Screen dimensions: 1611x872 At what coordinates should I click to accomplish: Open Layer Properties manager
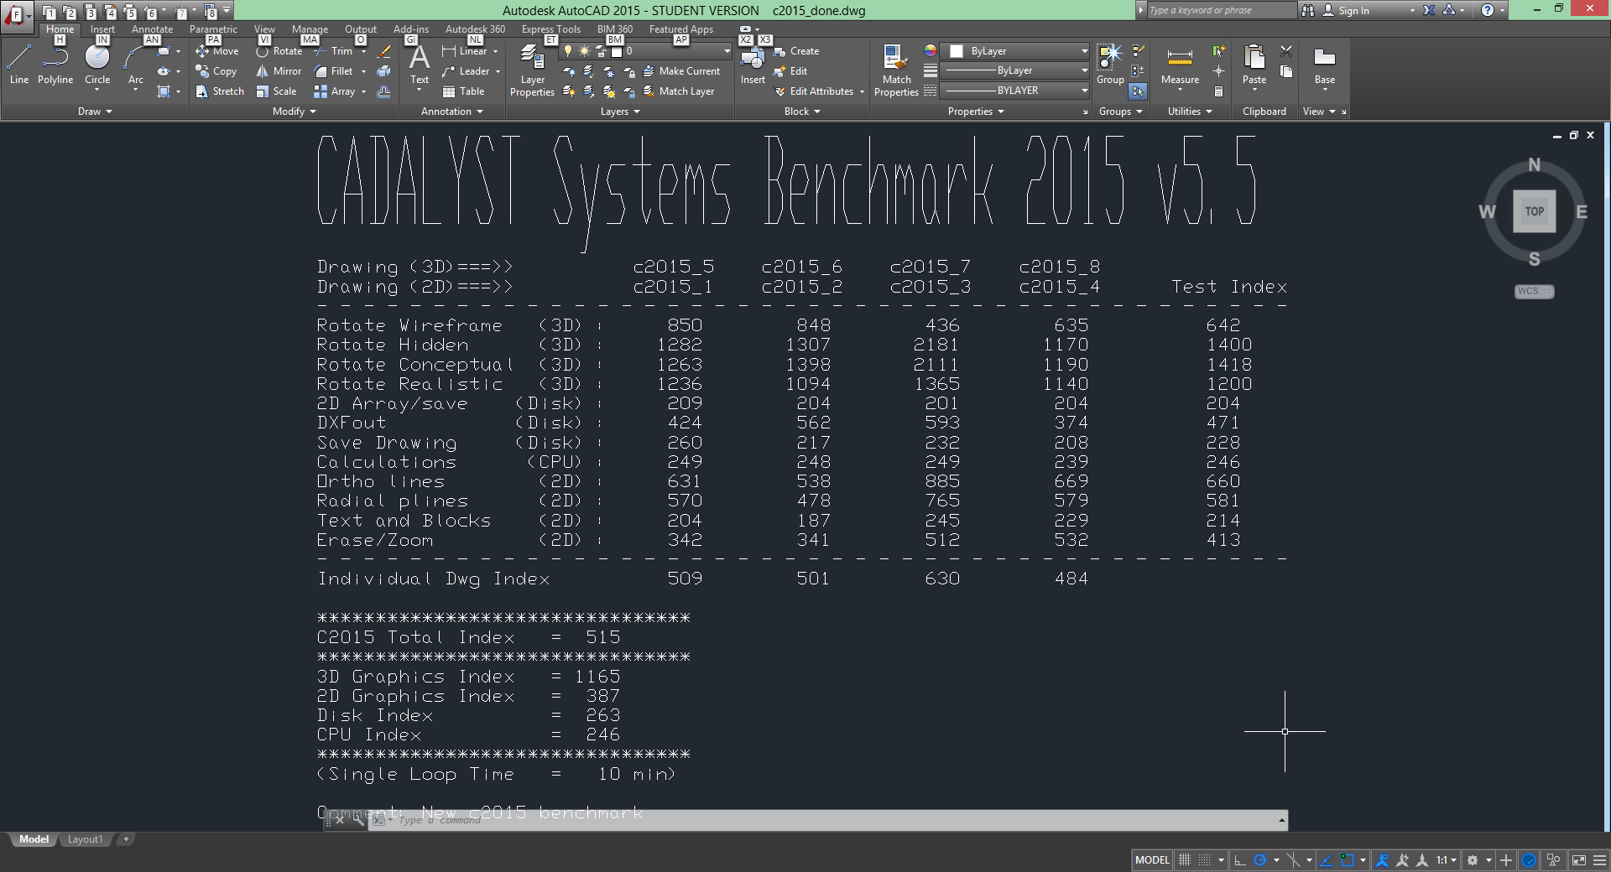point(532,71)
